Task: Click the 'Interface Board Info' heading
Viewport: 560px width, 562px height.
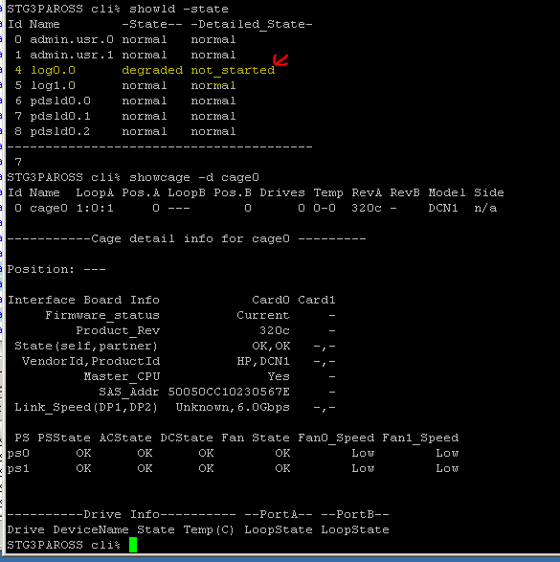Action: (83, 300)
